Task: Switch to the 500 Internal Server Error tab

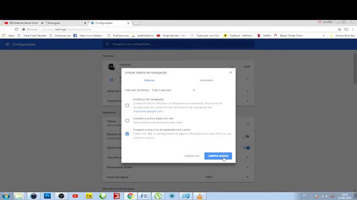Action: [x=23, y=23]
